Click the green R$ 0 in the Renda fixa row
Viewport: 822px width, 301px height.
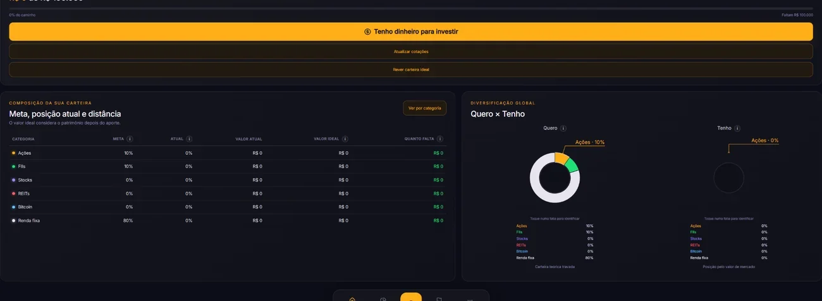(x=438, y=221)
